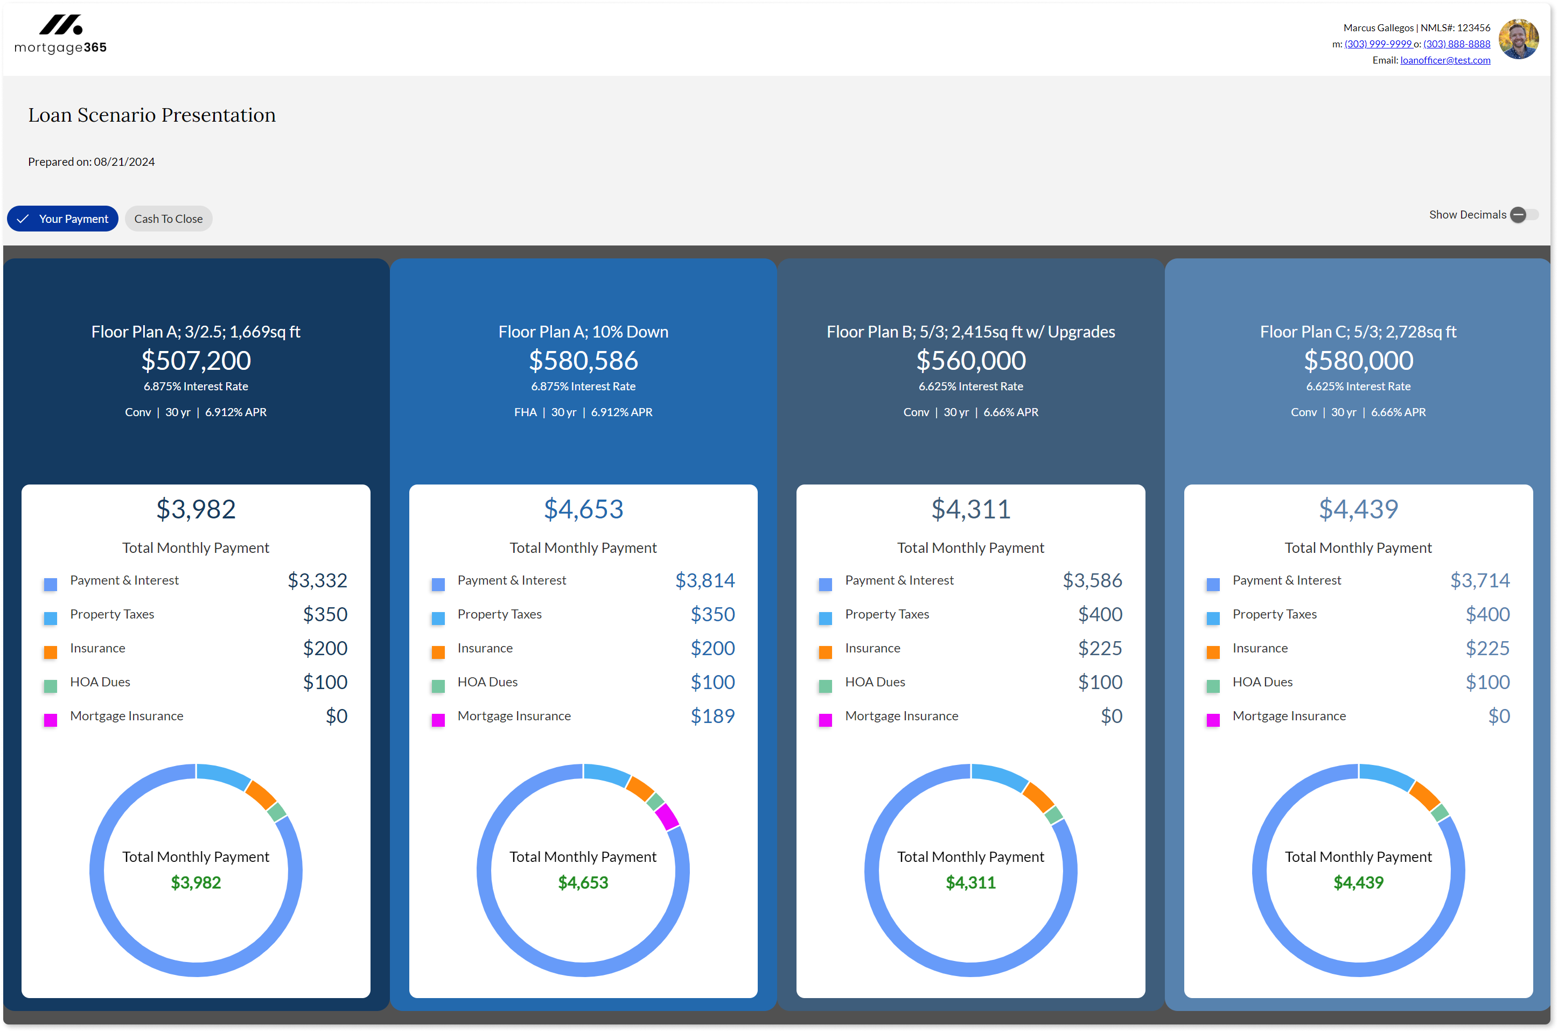Viewport: 1558px width, 1032px height.
Task: Click the $560,000 Floor Plan B price
Action: coord(970,361)
